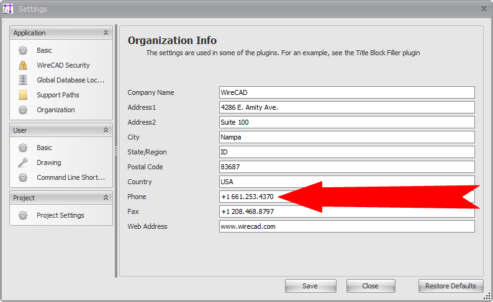
Task: Click the splitter handle beside the navigation panel
Action: coord(116,151)
